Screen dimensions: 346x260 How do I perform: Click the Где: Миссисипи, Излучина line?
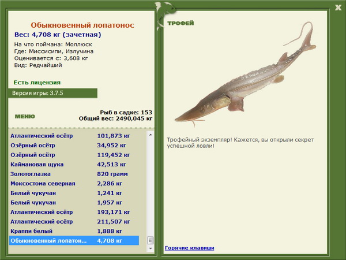point(54,51)
